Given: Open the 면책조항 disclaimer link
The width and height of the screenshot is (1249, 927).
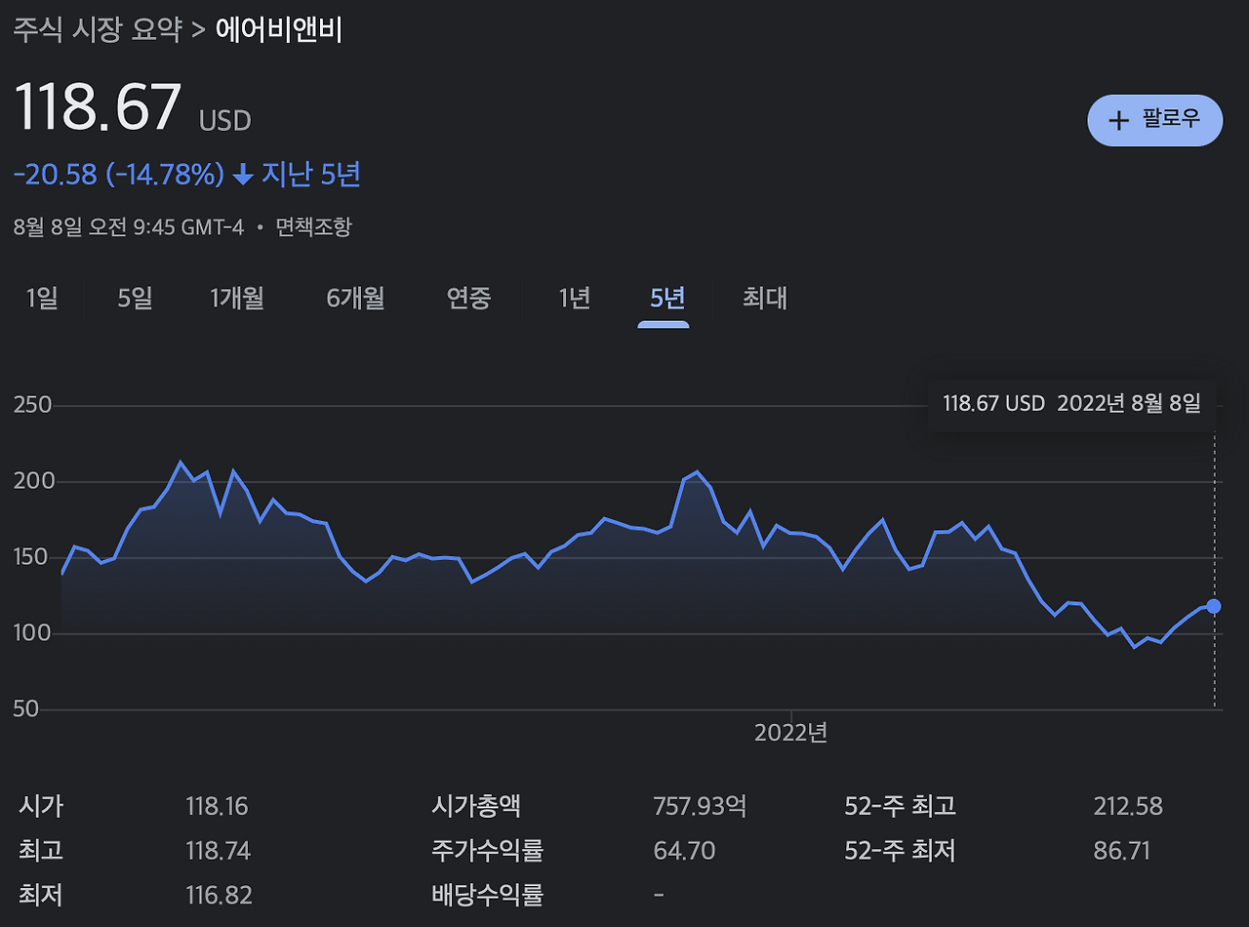Looking at the screenshot, I should click(313, 227).
